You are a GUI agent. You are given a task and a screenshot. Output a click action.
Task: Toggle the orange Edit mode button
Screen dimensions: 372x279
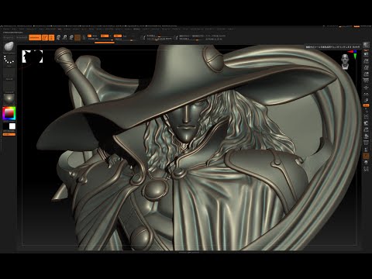(45, 37)
